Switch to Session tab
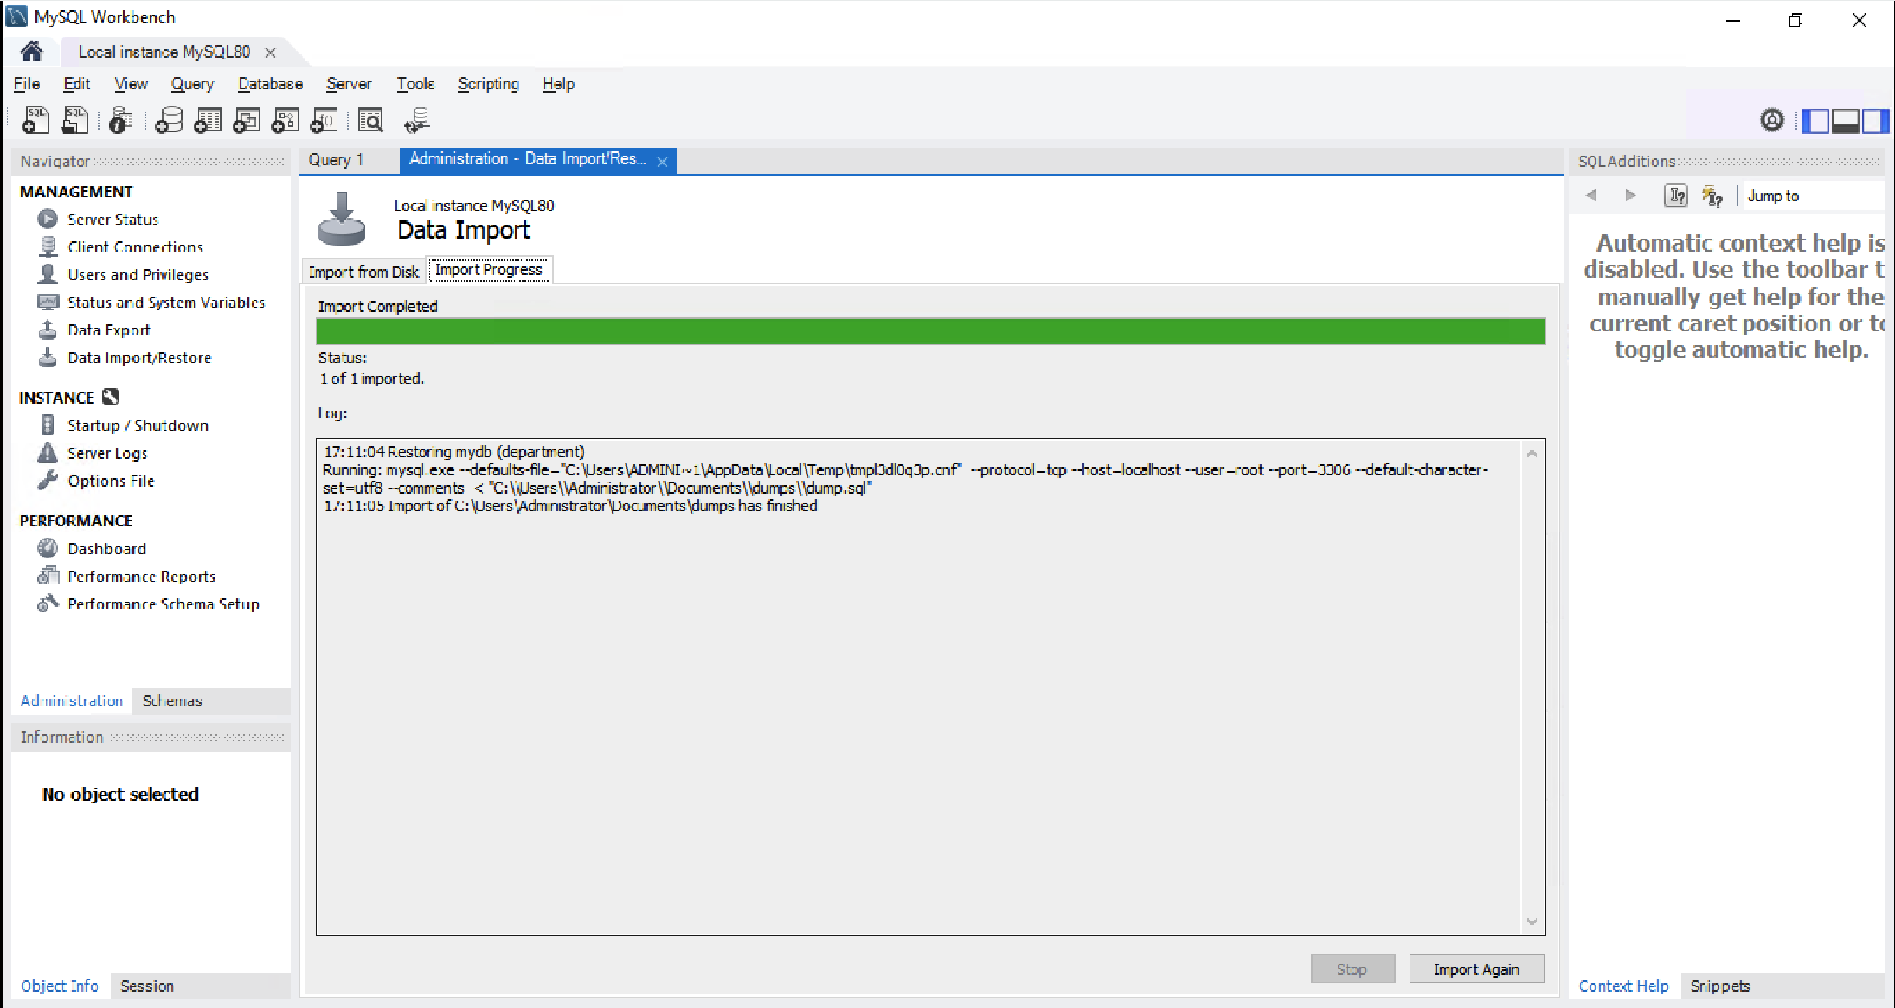This screenshot has width=1895, height=1008. [x=147, y=986]
